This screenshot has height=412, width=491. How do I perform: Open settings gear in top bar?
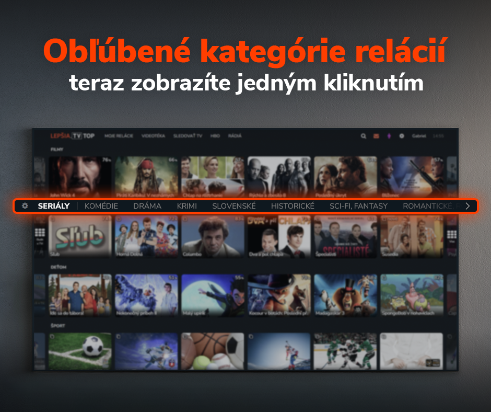tap(402, 136)
